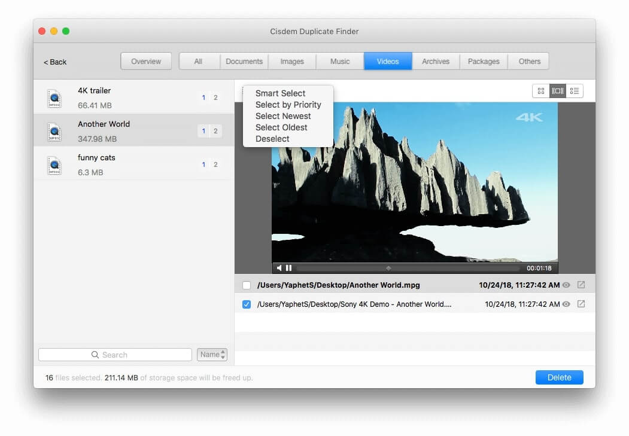Go back using the Back button
Viewport: 629px width, 436px height.
pos(54,62)
